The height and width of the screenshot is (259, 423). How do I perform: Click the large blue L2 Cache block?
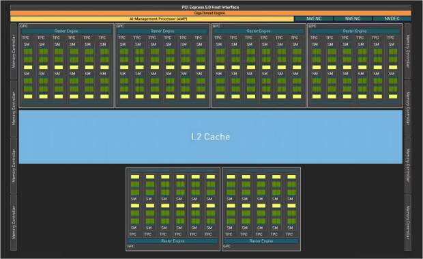pos(211,137)
